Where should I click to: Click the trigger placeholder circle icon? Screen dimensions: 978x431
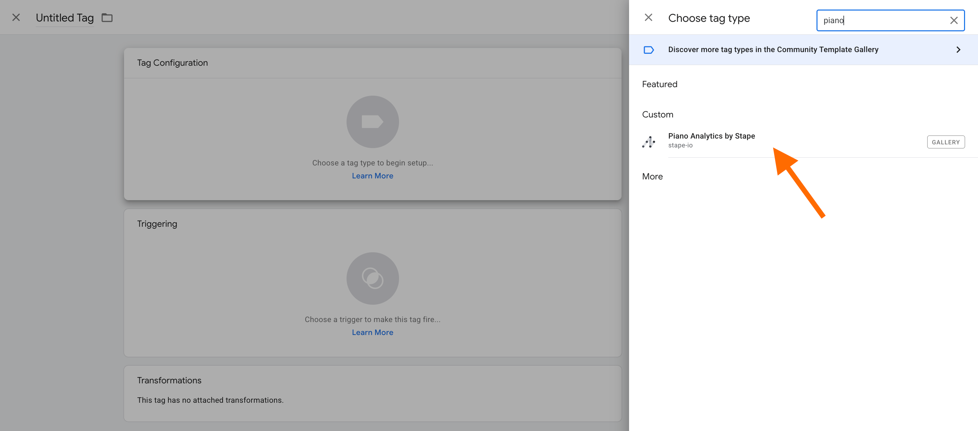pos(372,278)
